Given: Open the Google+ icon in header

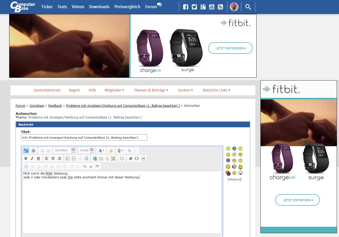Looking at the screenshot, I should pos(203,7).
